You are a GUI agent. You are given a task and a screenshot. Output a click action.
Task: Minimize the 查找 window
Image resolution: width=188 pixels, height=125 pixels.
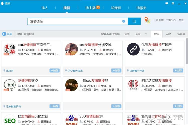click(179, 3)
